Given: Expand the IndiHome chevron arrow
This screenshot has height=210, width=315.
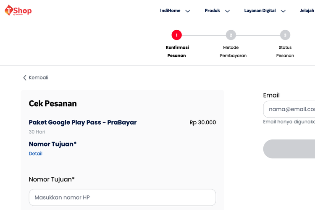Looking at the screenshot, I should click(x=188, y=11).
